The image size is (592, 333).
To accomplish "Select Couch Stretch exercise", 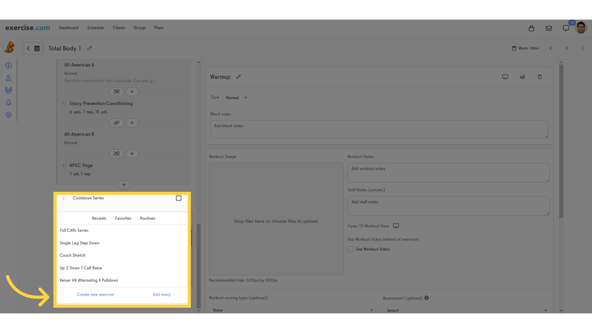I will click(122, 255).
